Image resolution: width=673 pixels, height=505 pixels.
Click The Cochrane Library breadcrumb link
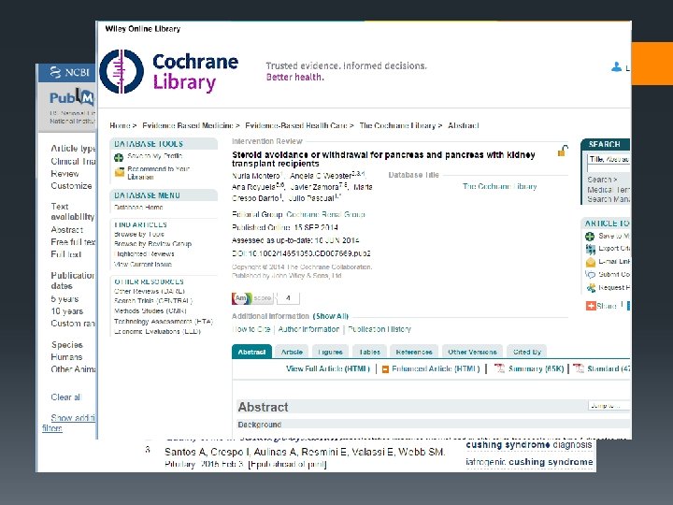pyautogui.click(x=397, y=125)
